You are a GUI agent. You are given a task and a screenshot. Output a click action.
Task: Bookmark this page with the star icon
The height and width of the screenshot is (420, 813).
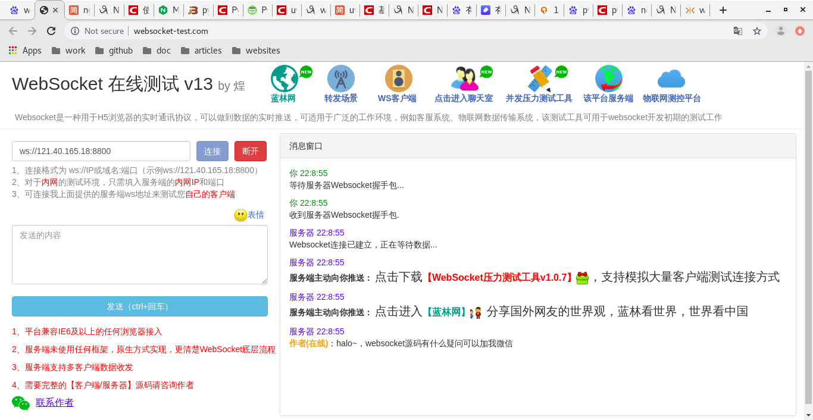(x=757, y=30)
